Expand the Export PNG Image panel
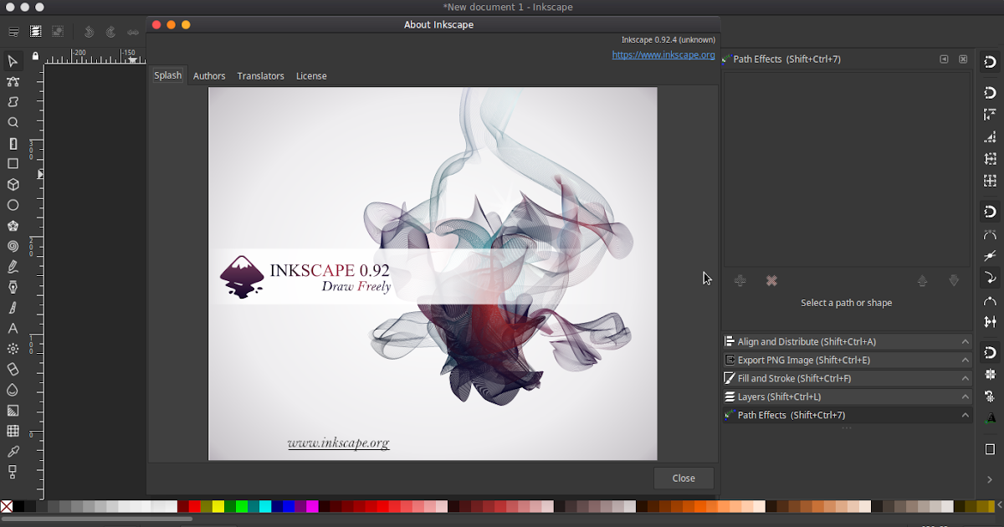 click(x=965, y=360)
